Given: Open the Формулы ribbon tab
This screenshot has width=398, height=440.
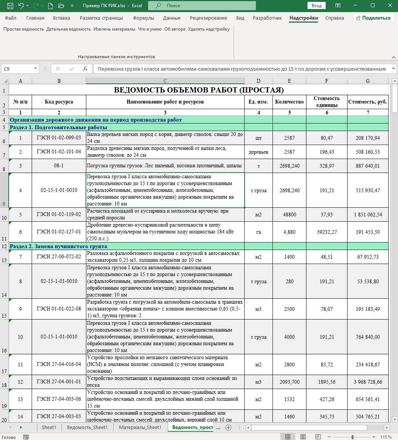Looking at the screenshot, I should pyautogui.click(x=143, y=18).
